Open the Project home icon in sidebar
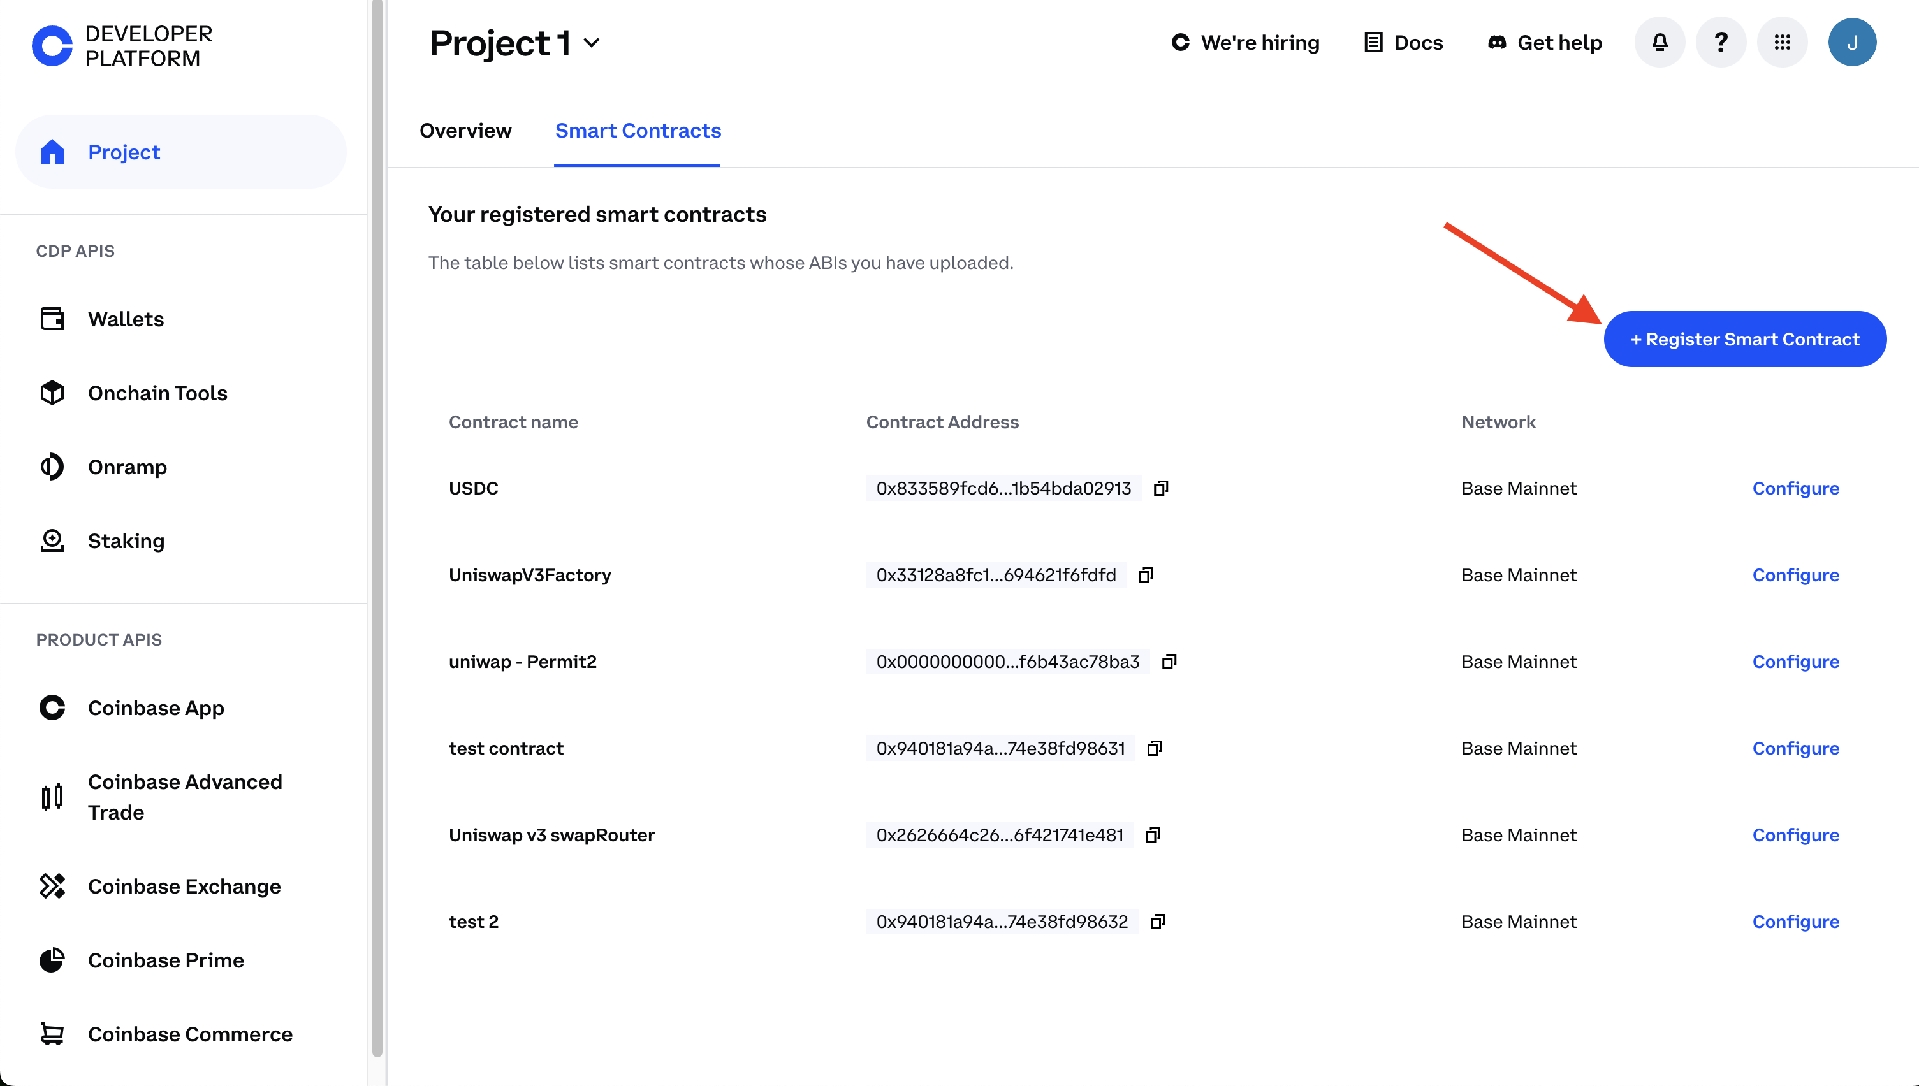 (x=52, y=152)
